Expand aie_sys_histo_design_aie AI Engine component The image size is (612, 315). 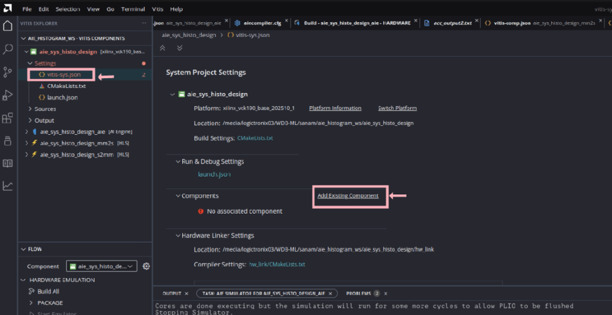click(x=26, y=132)
